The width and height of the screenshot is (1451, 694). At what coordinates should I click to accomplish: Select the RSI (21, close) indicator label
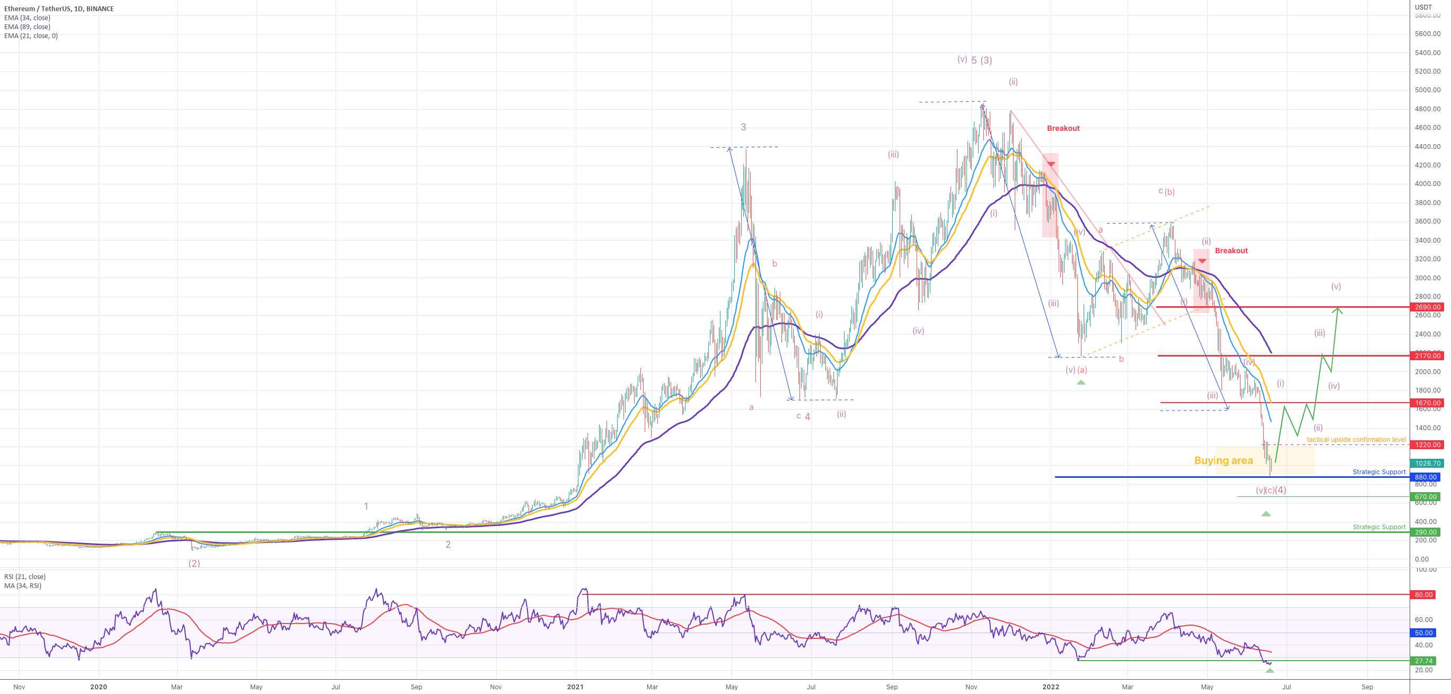(25, 577)
